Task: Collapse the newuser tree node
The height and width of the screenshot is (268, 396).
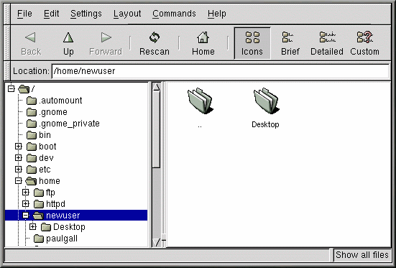Action: [25, 216]
